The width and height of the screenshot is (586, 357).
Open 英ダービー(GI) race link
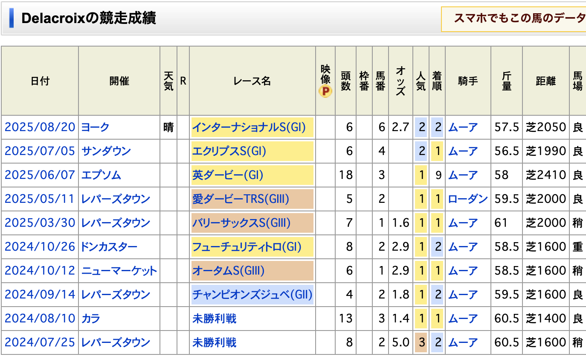tap(228, 175)
